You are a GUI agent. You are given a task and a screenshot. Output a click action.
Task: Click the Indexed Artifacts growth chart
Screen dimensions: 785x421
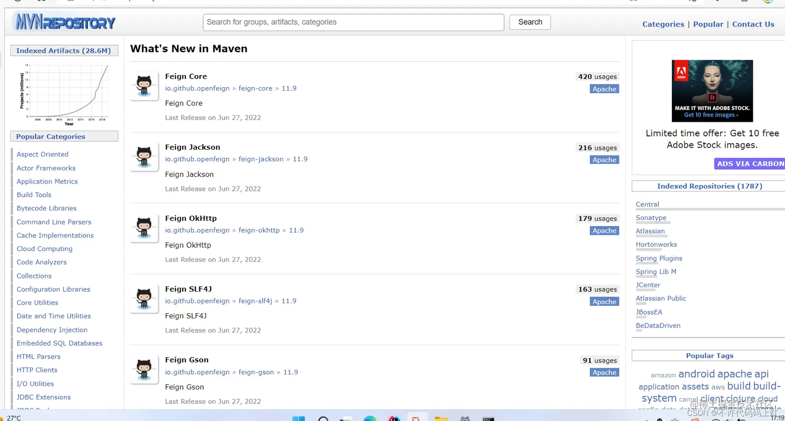[x=64, y=94]
